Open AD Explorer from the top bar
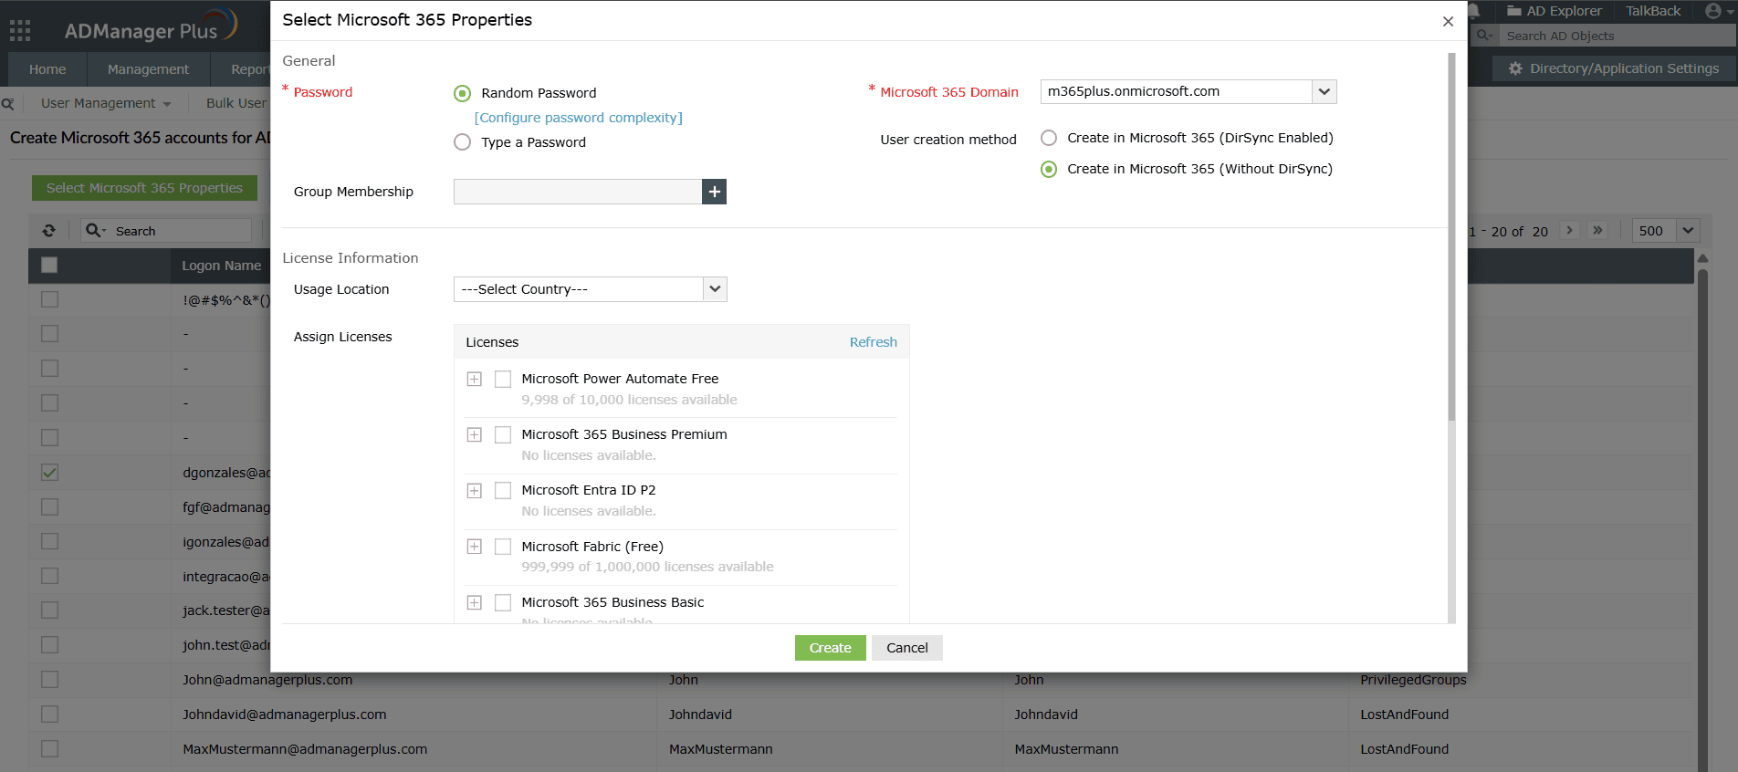The image size is (1738, 772). (x=1555, y=11)
